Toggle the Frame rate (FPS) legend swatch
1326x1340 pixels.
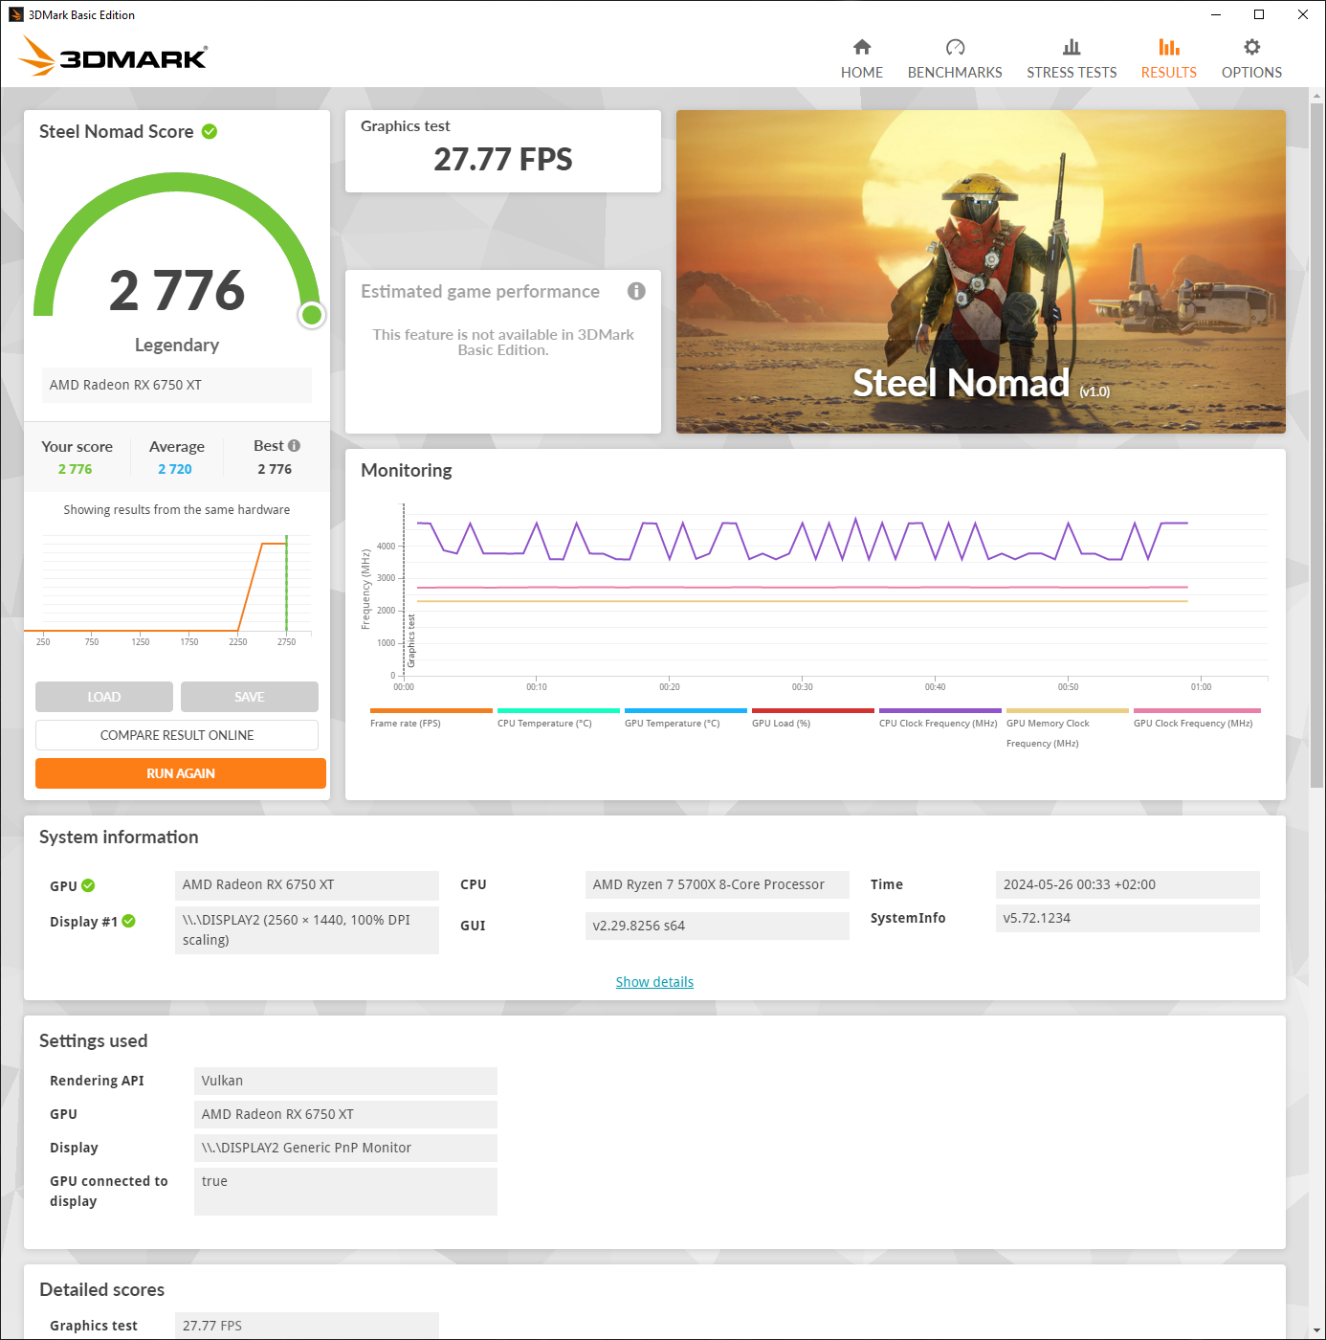click(431, 710)
